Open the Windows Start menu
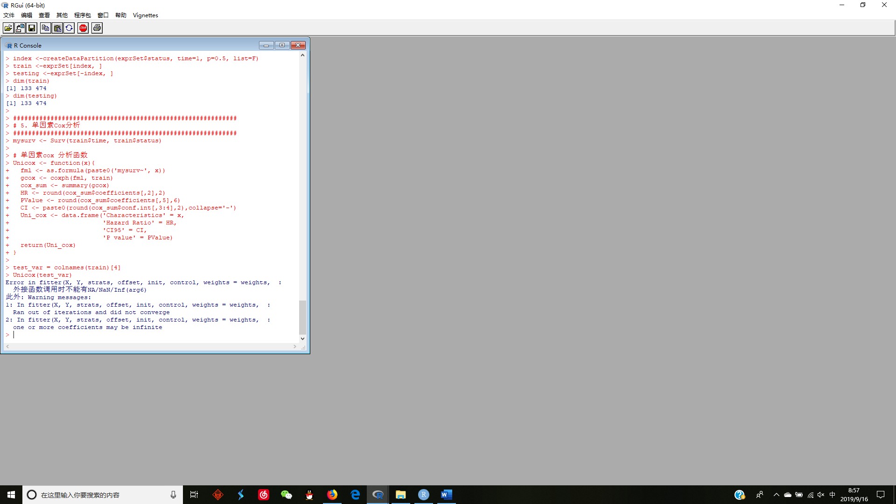This screenshot has height=504, width=896. tap(11, 495)
